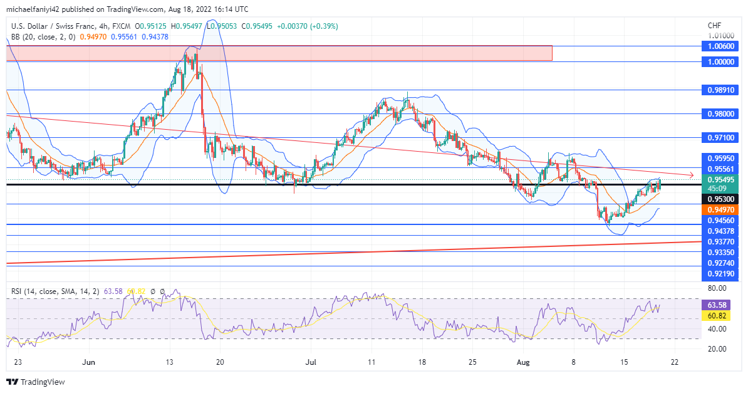Select the 0.92740 price label

[720, 263]
